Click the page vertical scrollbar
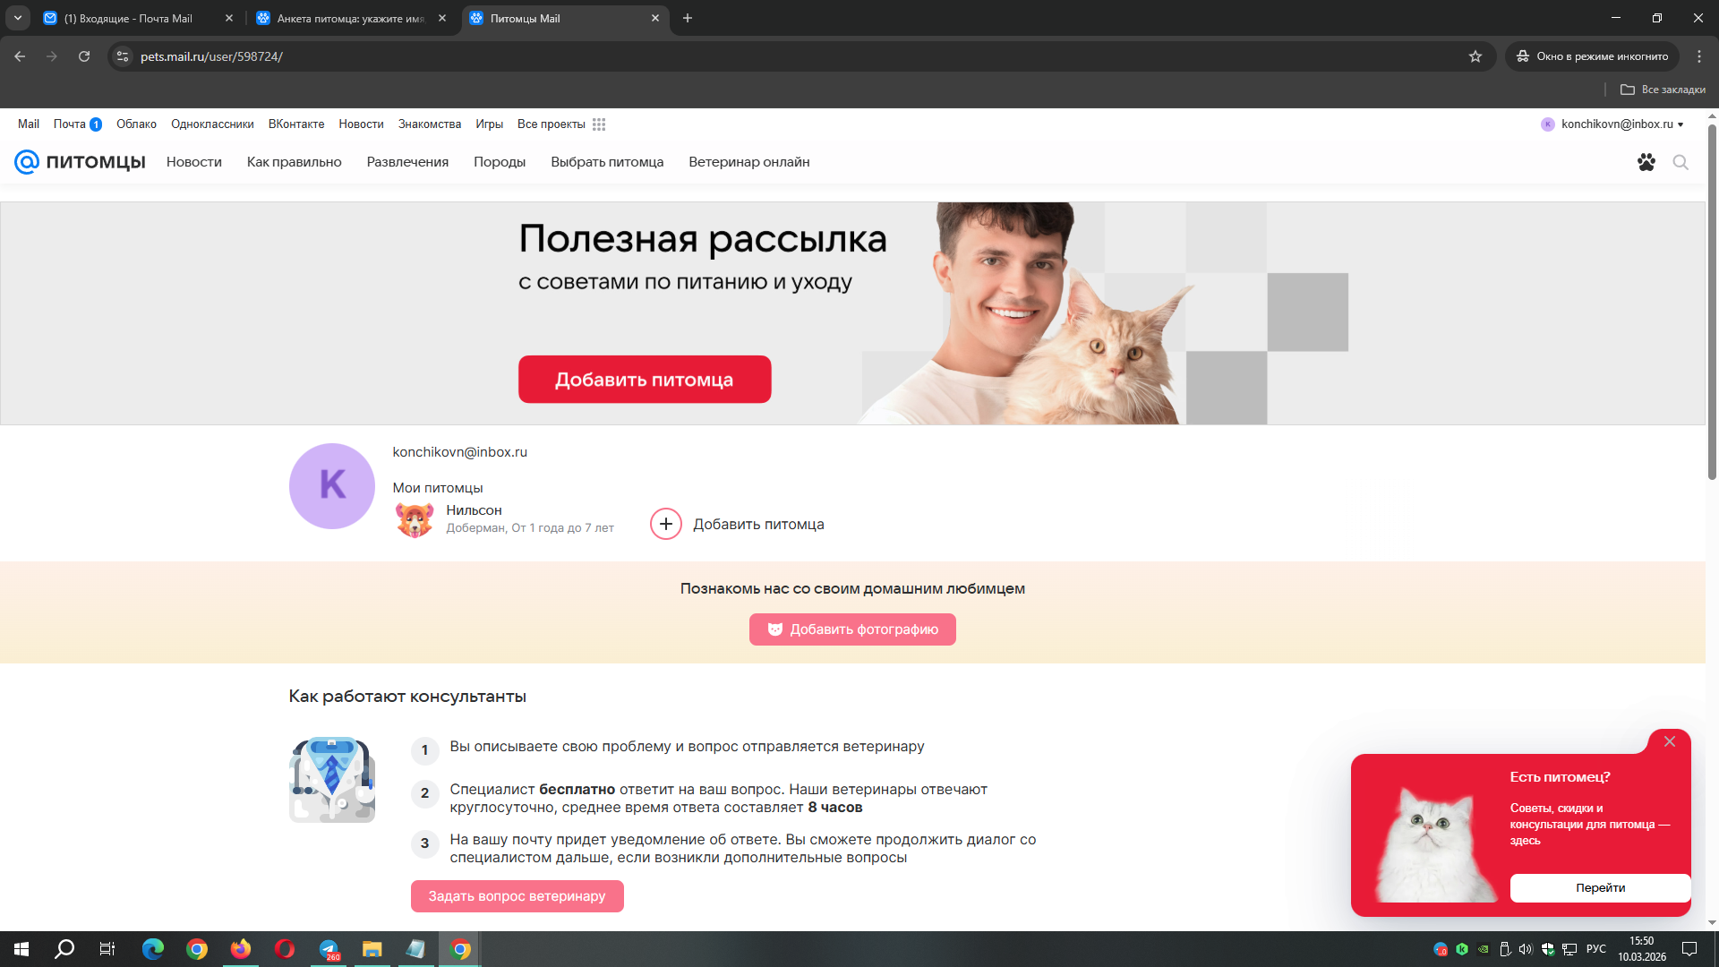This screenshot has height=967, width=1719. tap(1712, 303)
